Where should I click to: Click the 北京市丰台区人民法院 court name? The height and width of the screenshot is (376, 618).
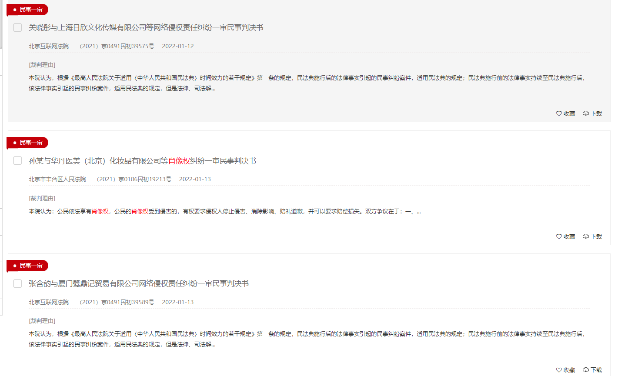(56, 179)
